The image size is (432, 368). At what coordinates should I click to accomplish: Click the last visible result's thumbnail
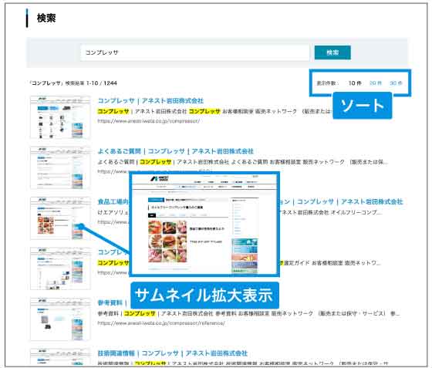(60, 357)
